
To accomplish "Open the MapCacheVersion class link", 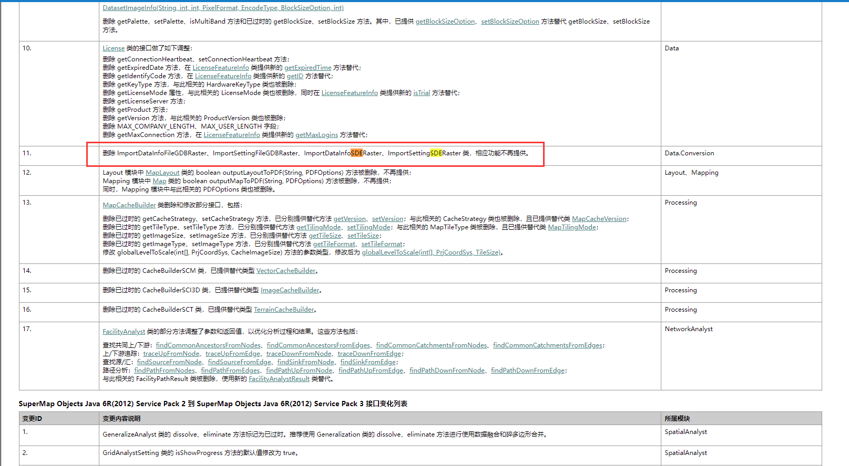I will (x=599, y=219).
